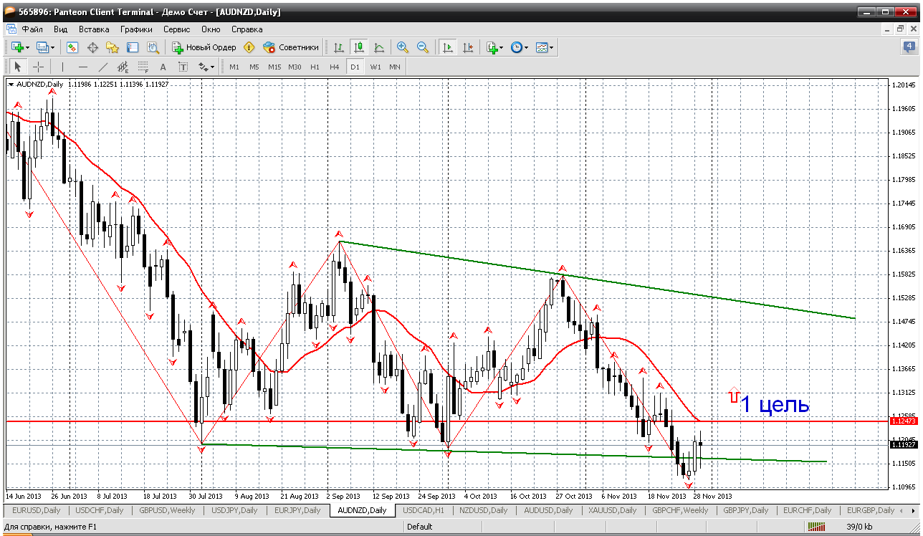This screenshot has width=923, height=536.
Task: Select the Fibonacci retracement tool
Action: [x=143, y=67]
